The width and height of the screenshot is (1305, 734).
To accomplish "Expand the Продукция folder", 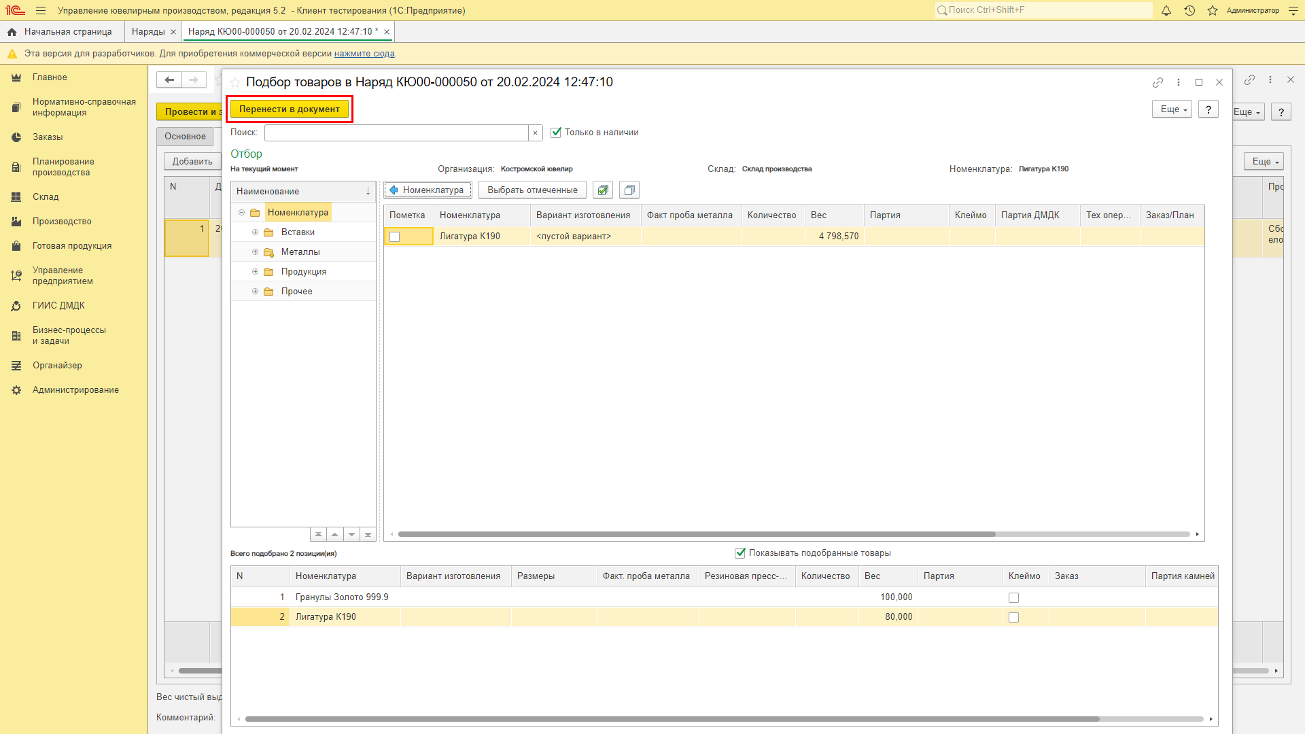I will pyautogui.click(x=256, y=272).
